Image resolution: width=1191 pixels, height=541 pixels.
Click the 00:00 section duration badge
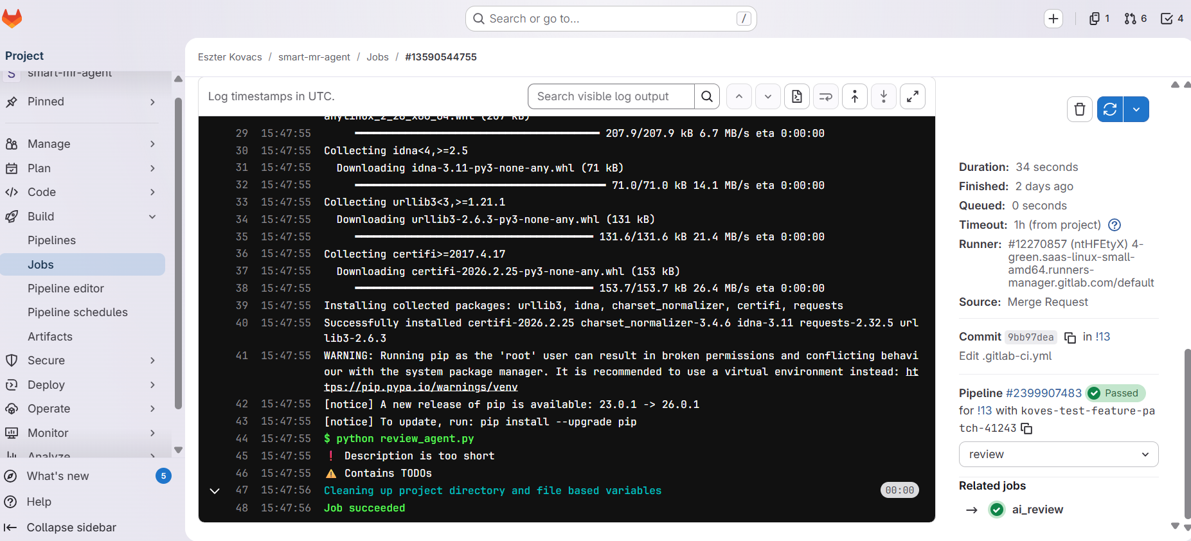[x=900, y=490]
